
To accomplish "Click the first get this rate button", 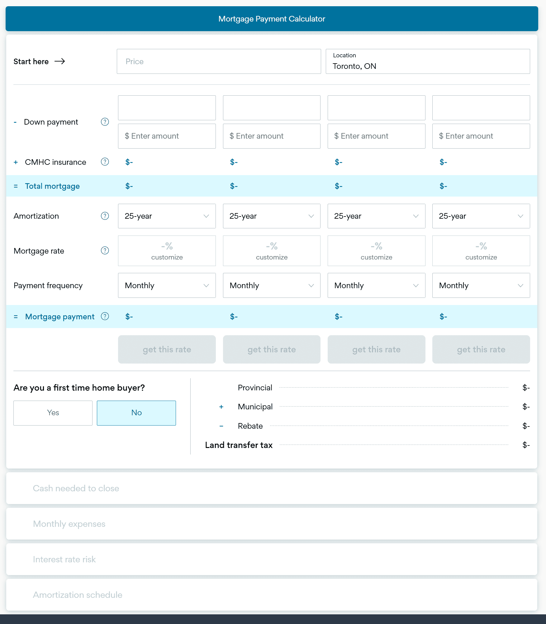I will [x=167, y=349].
